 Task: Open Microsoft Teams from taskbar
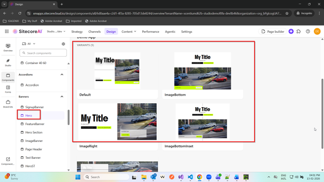[x=218, y=177]
